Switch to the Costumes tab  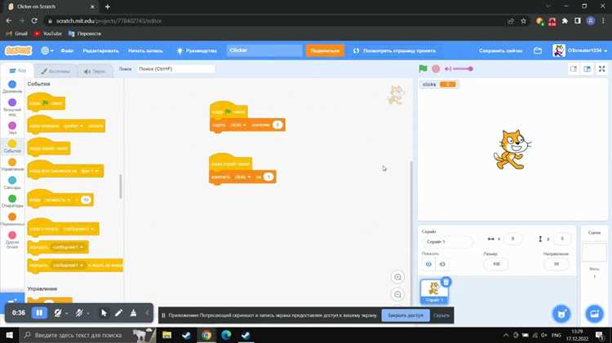point(55,71)
